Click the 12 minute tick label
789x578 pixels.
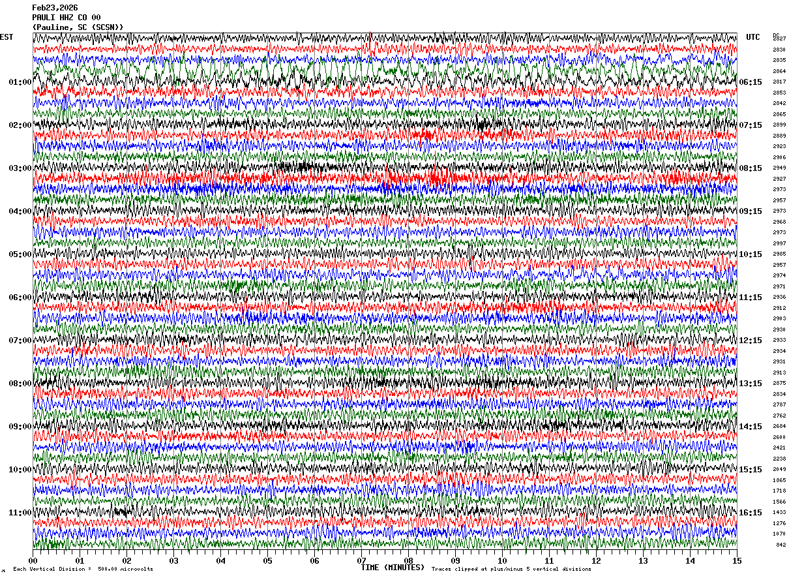pos(597,560)
